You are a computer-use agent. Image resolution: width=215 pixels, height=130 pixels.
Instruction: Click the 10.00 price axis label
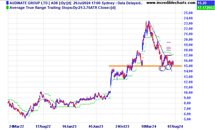click(188, 93)
